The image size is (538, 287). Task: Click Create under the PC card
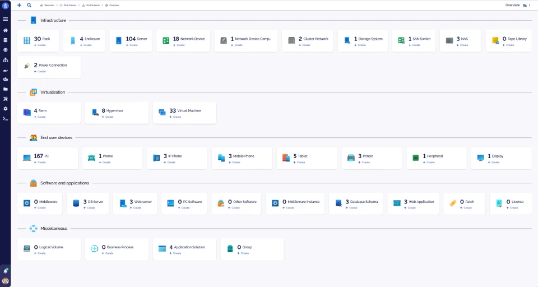[40, 163]
